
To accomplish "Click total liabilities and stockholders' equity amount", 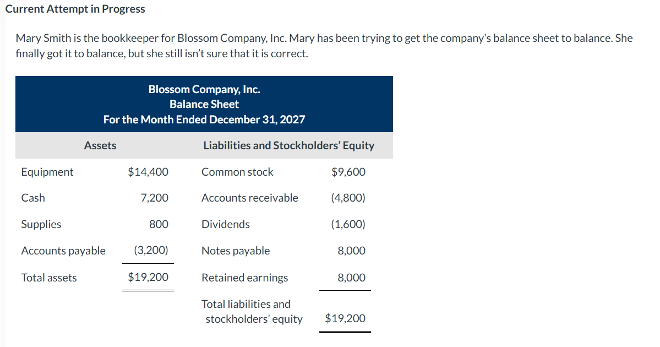I will pyautogui.click(x=345, y=318).
